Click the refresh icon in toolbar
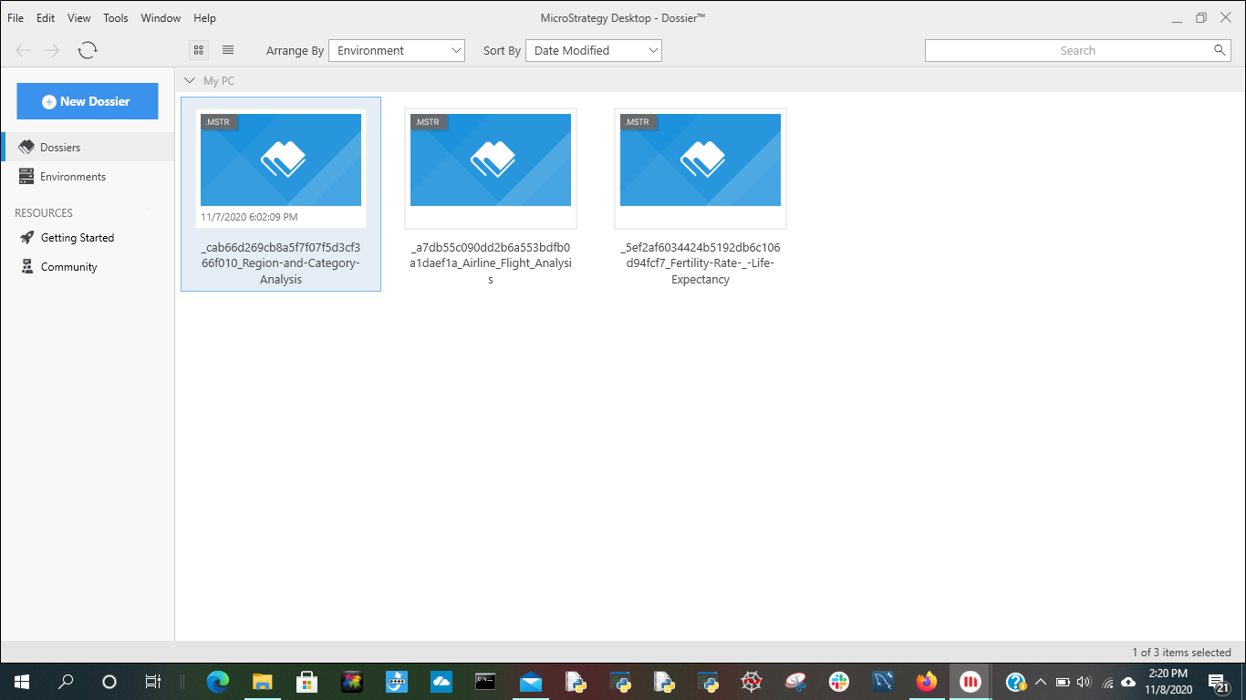Screen dimensions: 1246x700 pyautogui.click(x=88, y=51)
